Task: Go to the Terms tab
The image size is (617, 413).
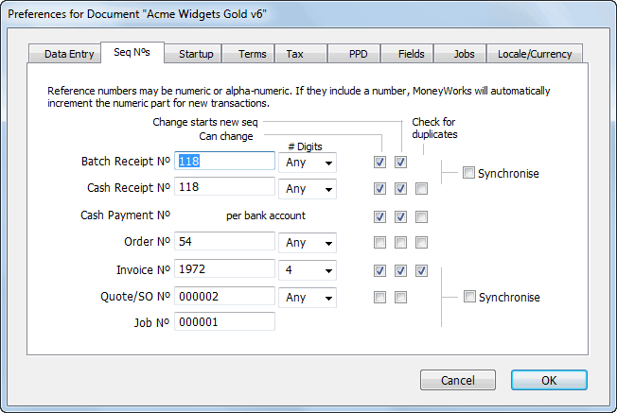Action: pos(249,54)
